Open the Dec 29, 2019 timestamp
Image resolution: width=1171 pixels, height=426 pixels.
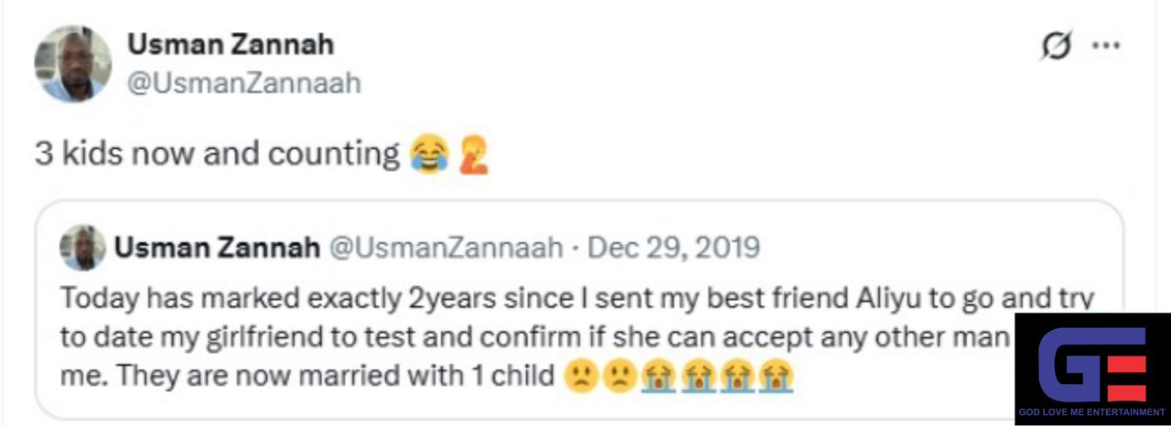pos(672,247)
